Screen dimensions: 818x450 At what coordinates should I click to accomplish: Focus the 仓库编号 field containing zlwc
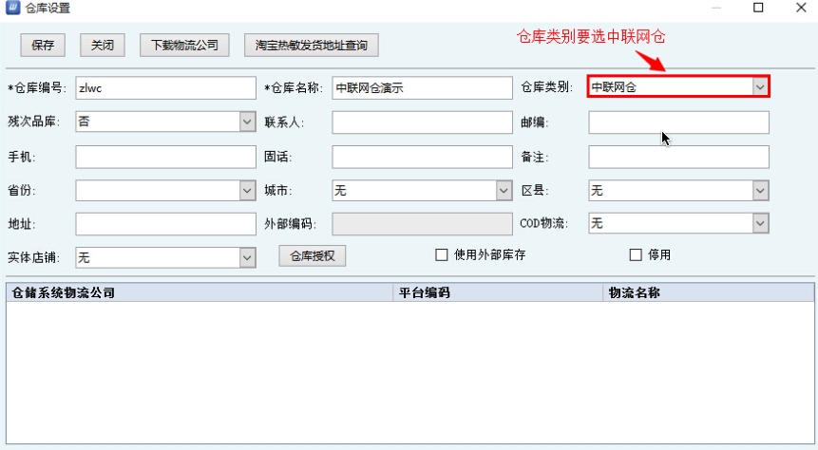(166, 87)
